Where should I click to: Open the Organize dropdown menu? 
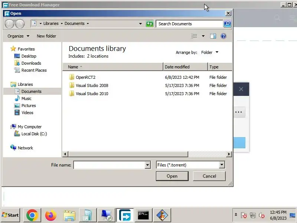[18, 36]
